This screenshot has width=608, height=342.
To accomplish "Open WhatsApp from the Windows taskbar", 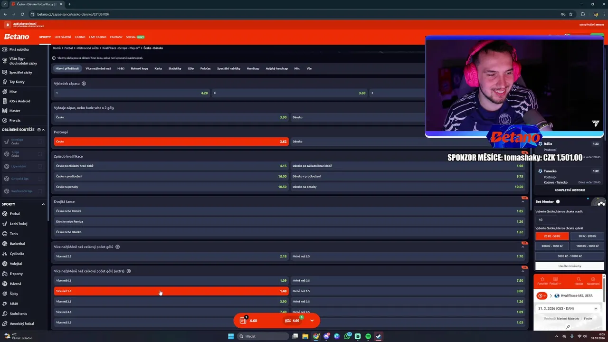I will coord(347,336).
